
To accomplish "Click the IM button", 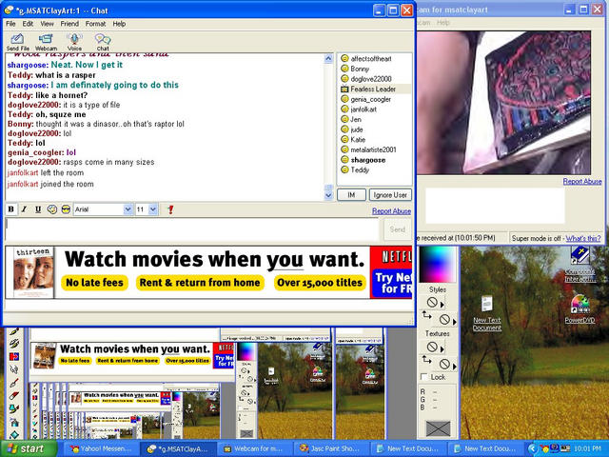I will (x=351, y=194).
